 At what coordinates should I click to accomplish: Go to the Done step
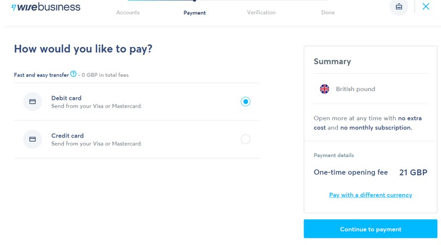[x=327, y=13]
